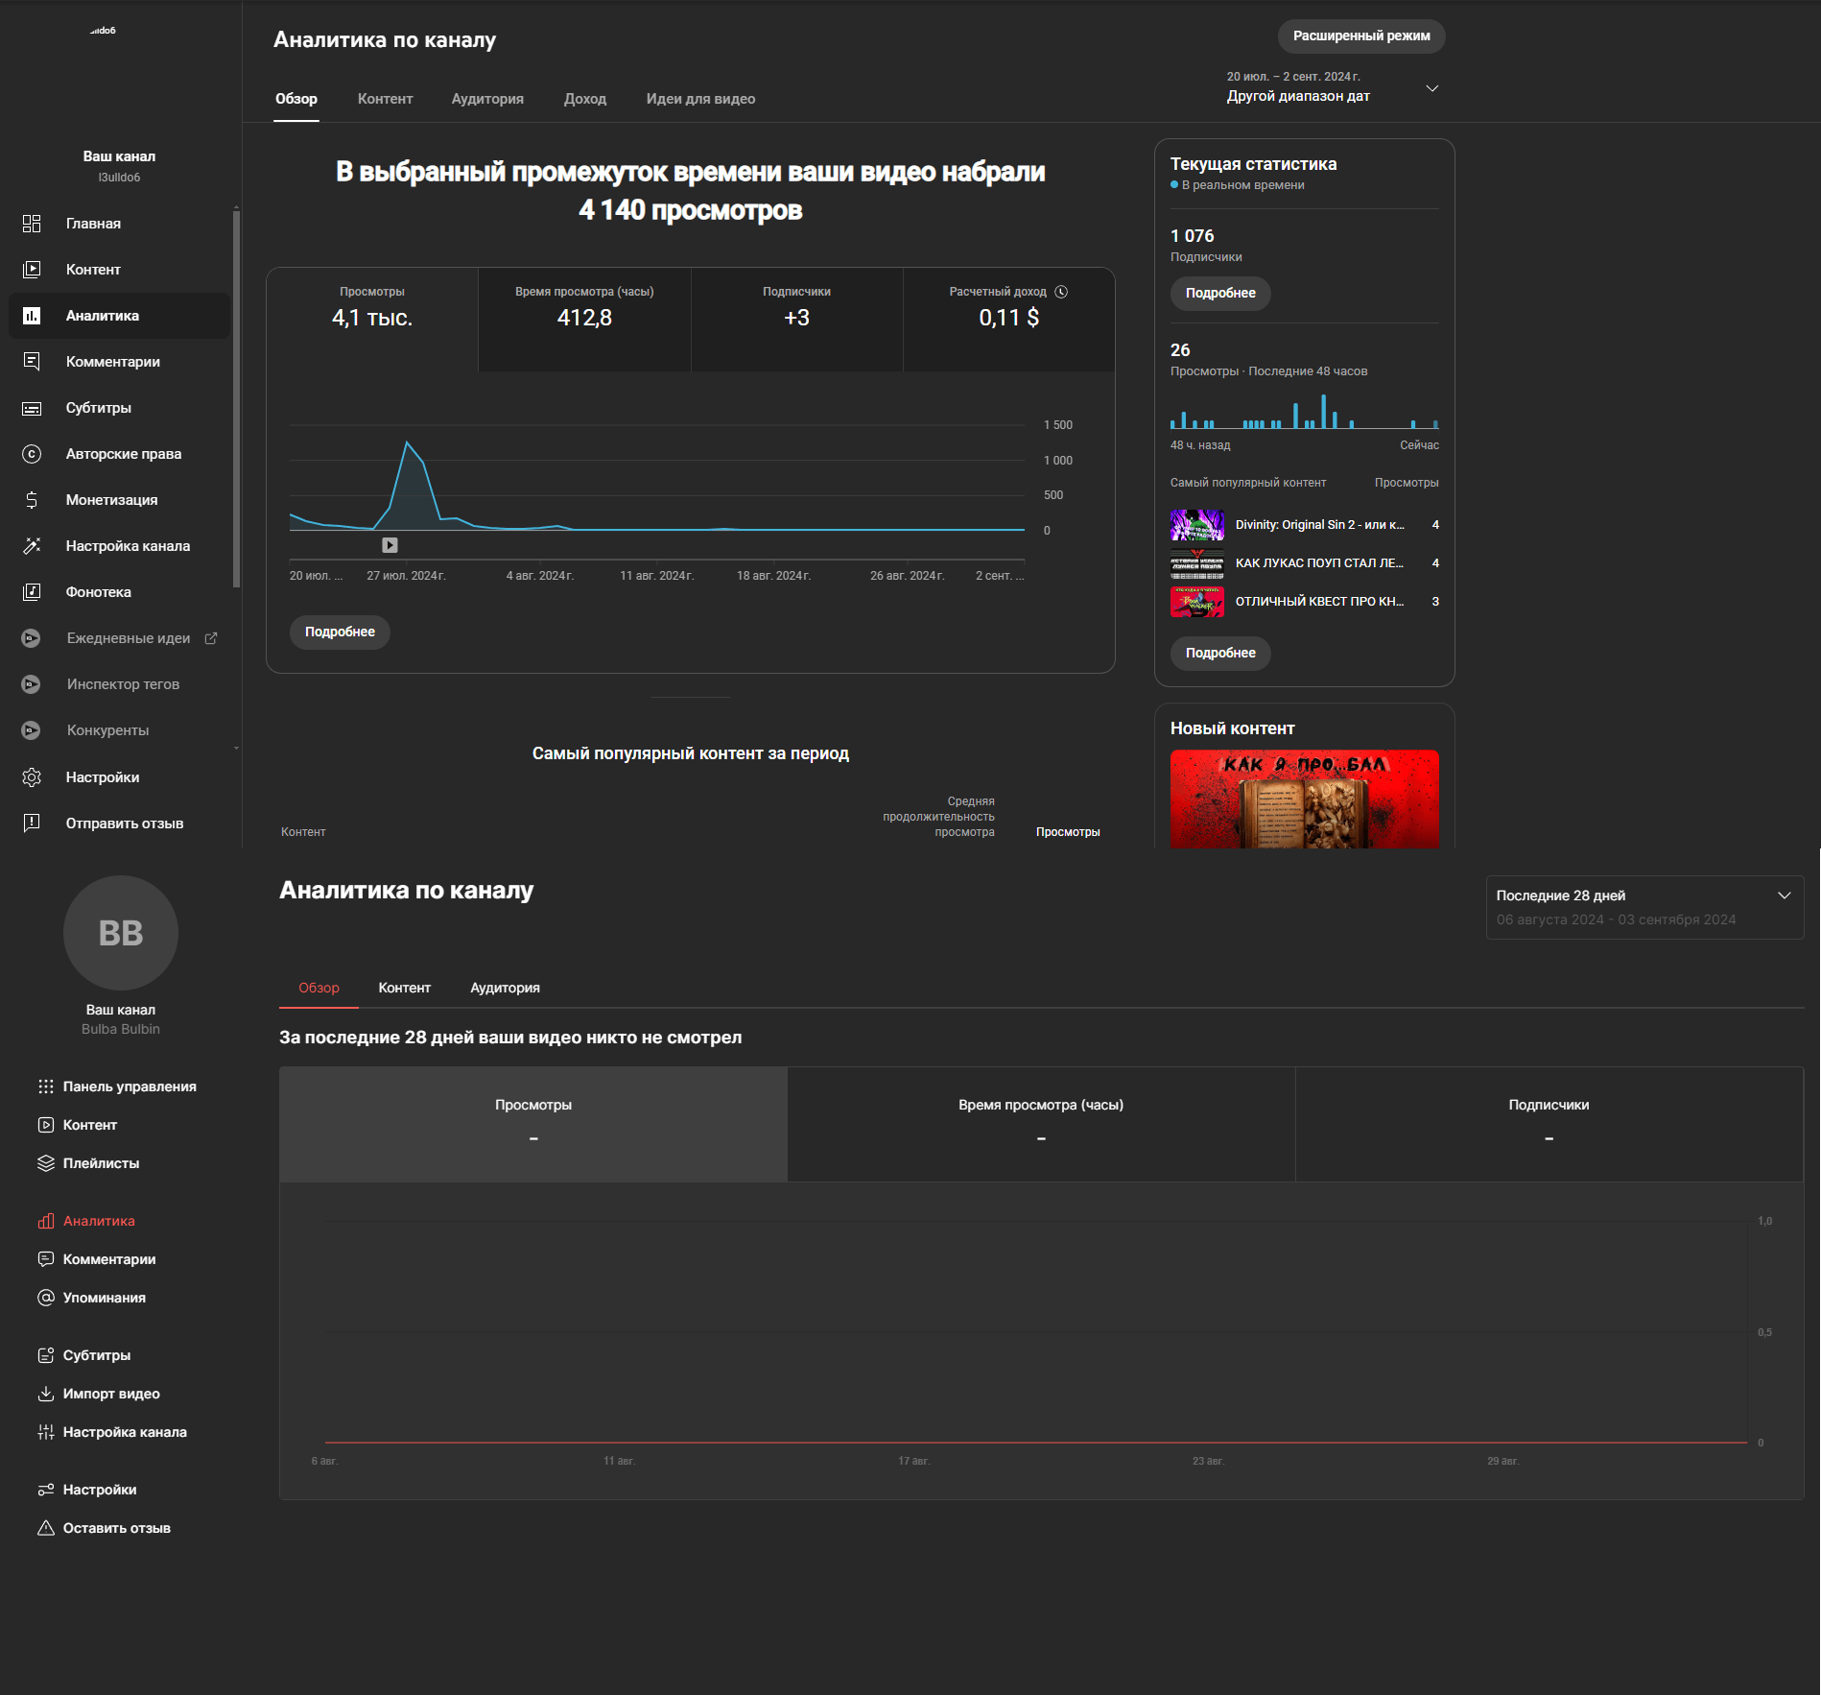Viewport: 1821px width, 1695px height.
Task: Click the Расширенный режим button
Action: (x=1360, y=36)
